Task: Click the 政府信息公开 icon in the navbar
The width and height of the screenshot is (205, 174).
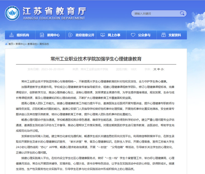Action: (71, 35)
